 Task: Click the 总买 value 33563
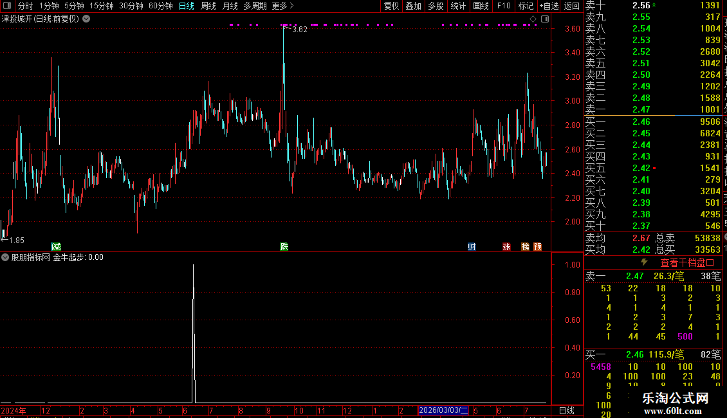tap(708, 250)
